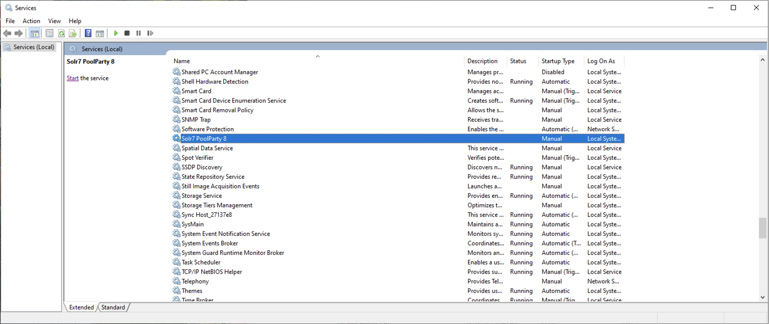Click gear icon beside Smart Card service
769x324 pixels.
click(177, 91)
